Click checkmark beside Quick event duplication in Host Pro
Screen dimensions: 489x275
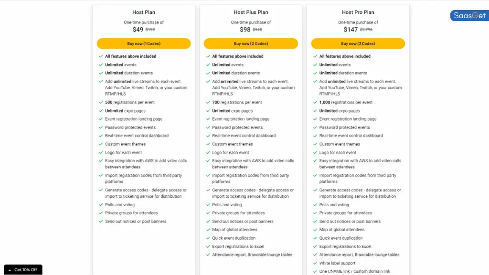pos(315,238)
